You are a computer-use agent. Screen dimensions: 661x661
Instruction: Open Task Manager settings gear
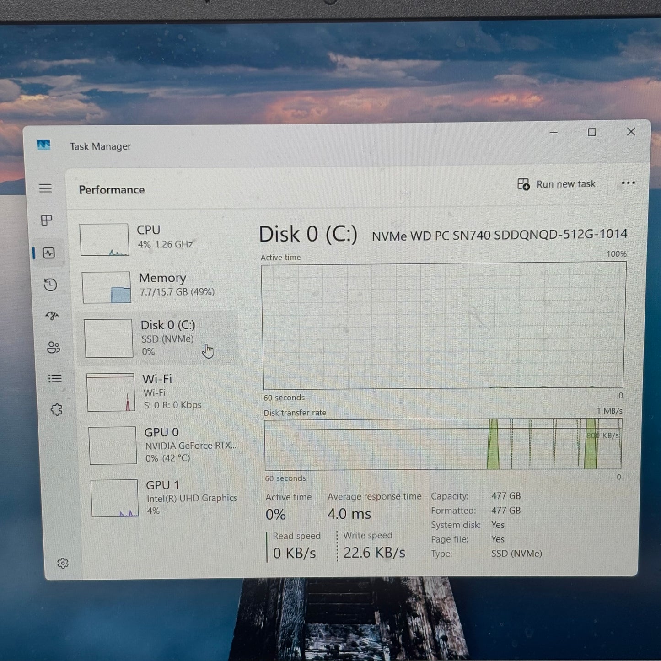[x=63, y=563]
